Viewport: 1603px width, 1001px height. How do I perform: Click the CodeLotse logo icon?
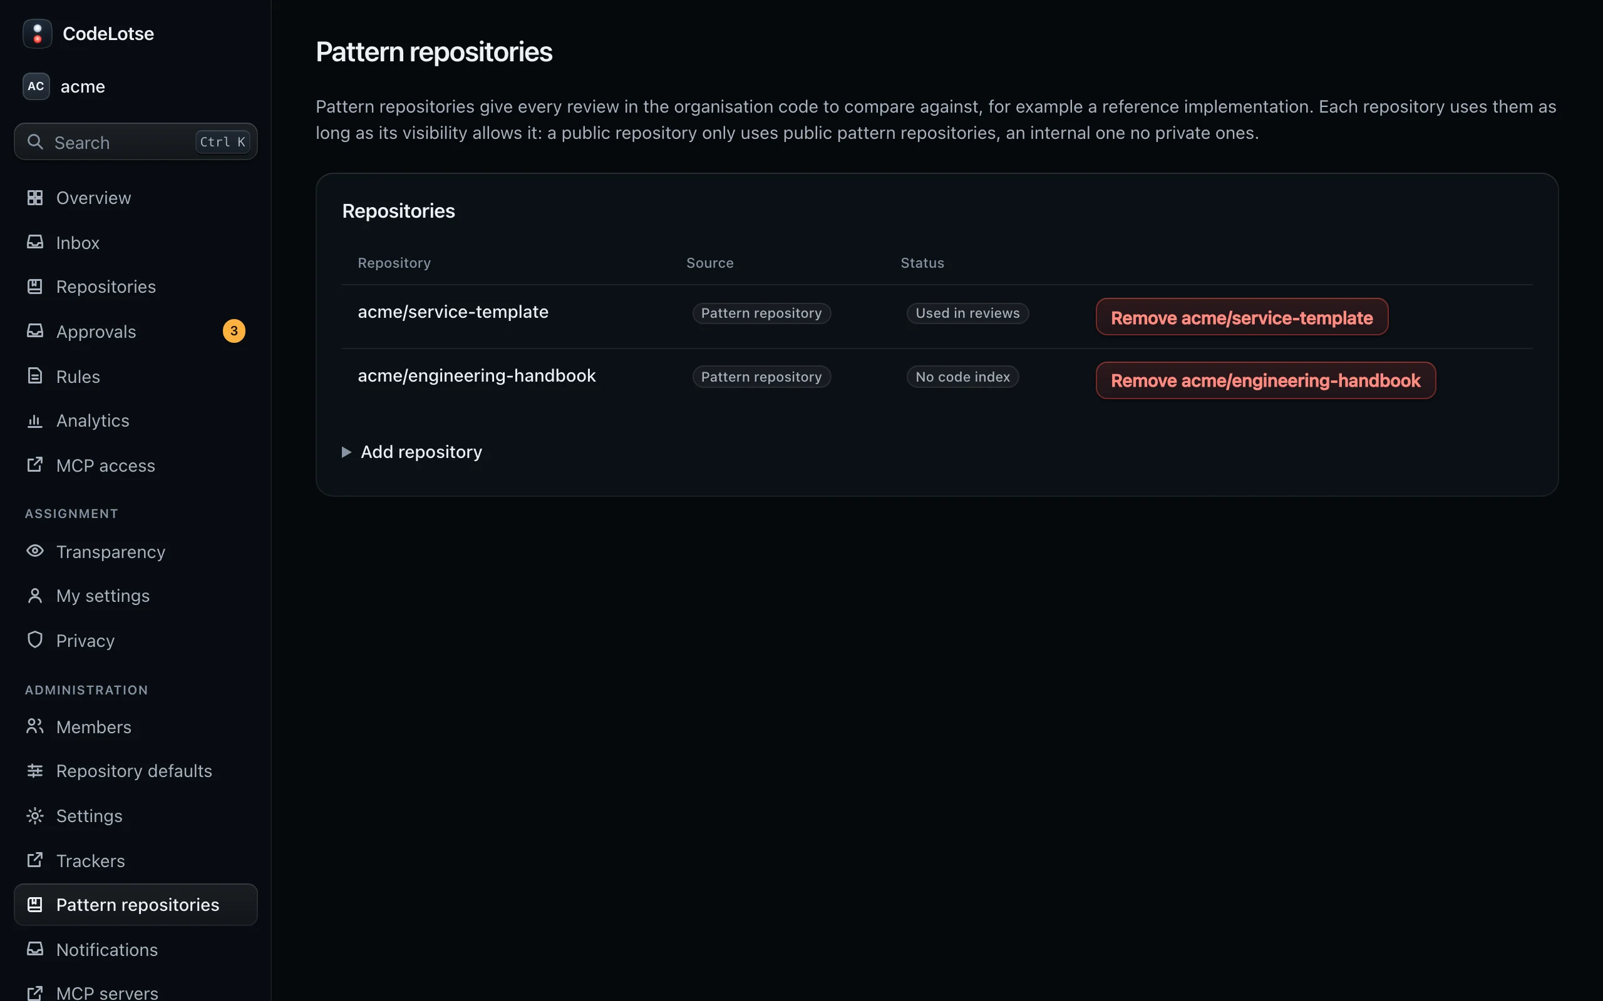(37, 33)
